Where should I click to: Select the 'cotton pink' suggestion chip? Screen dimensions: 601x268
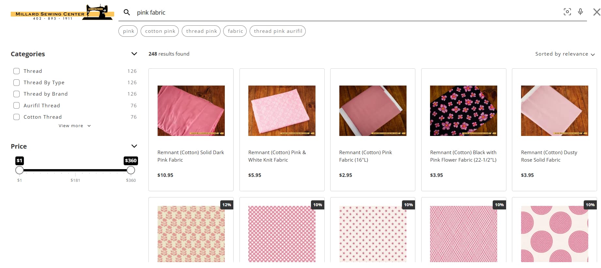(160, 31)
